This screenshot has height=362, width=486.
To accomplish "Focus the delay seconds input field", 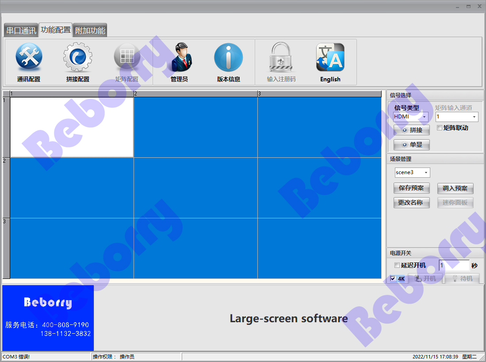I will point(454,265).
